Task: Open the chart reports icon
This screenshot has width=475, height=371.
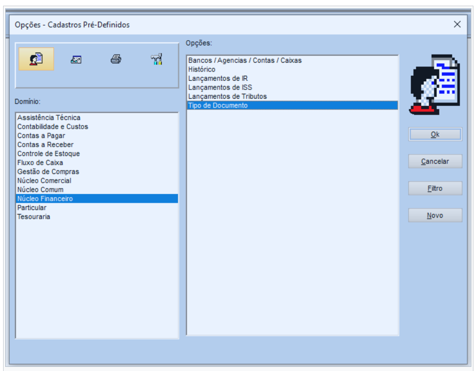Action: coord(76,59)
